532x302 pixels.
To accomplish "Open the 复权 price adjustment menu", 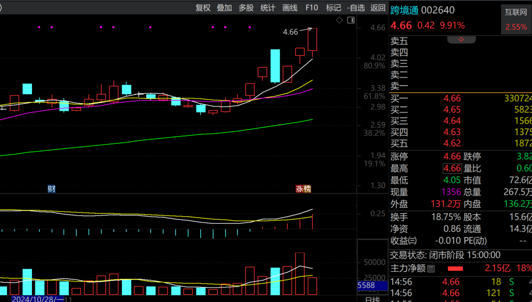I will point(203,8).
